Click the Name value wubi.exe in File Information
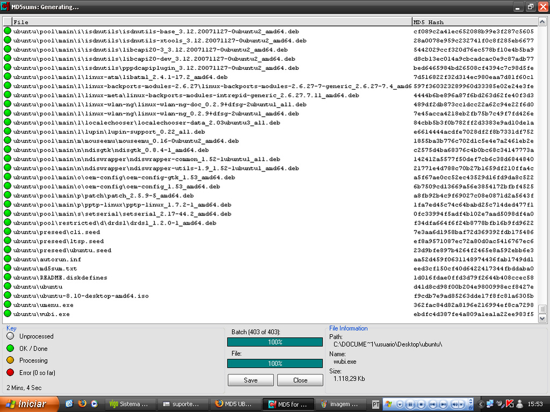 coord(345,362)
